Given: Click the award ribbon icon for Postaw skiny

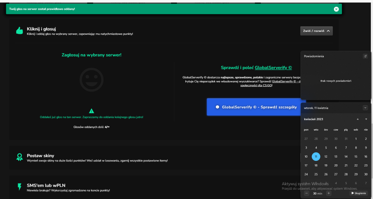Looking at the screenshot, I should [19, 157].
